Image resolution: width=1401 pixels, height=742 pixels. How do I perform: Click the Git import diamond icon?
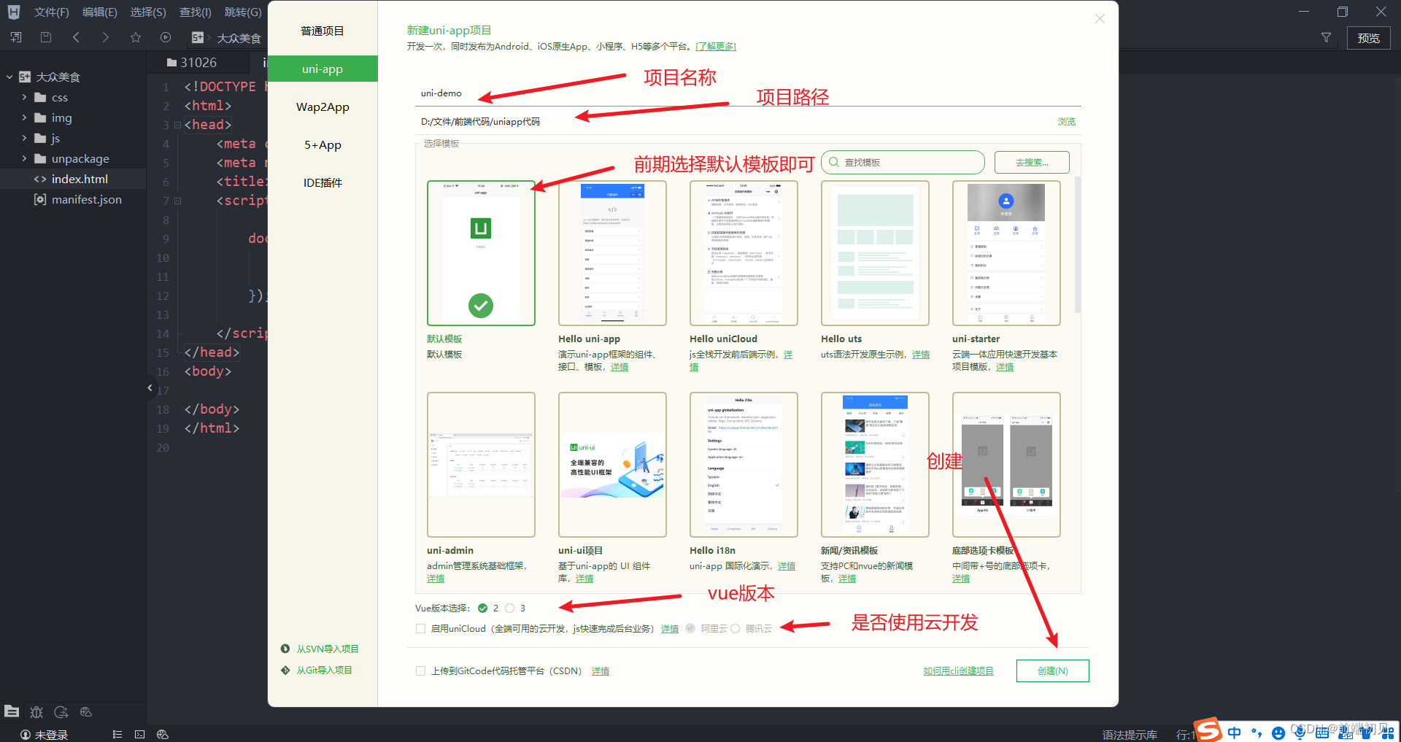pos(285,670)
